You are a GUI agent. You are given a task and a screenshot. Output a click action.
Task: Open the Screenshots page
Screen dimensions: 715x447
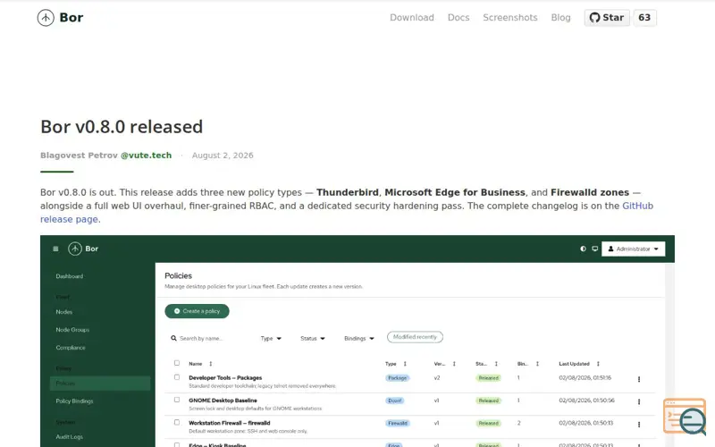[510, 18]
